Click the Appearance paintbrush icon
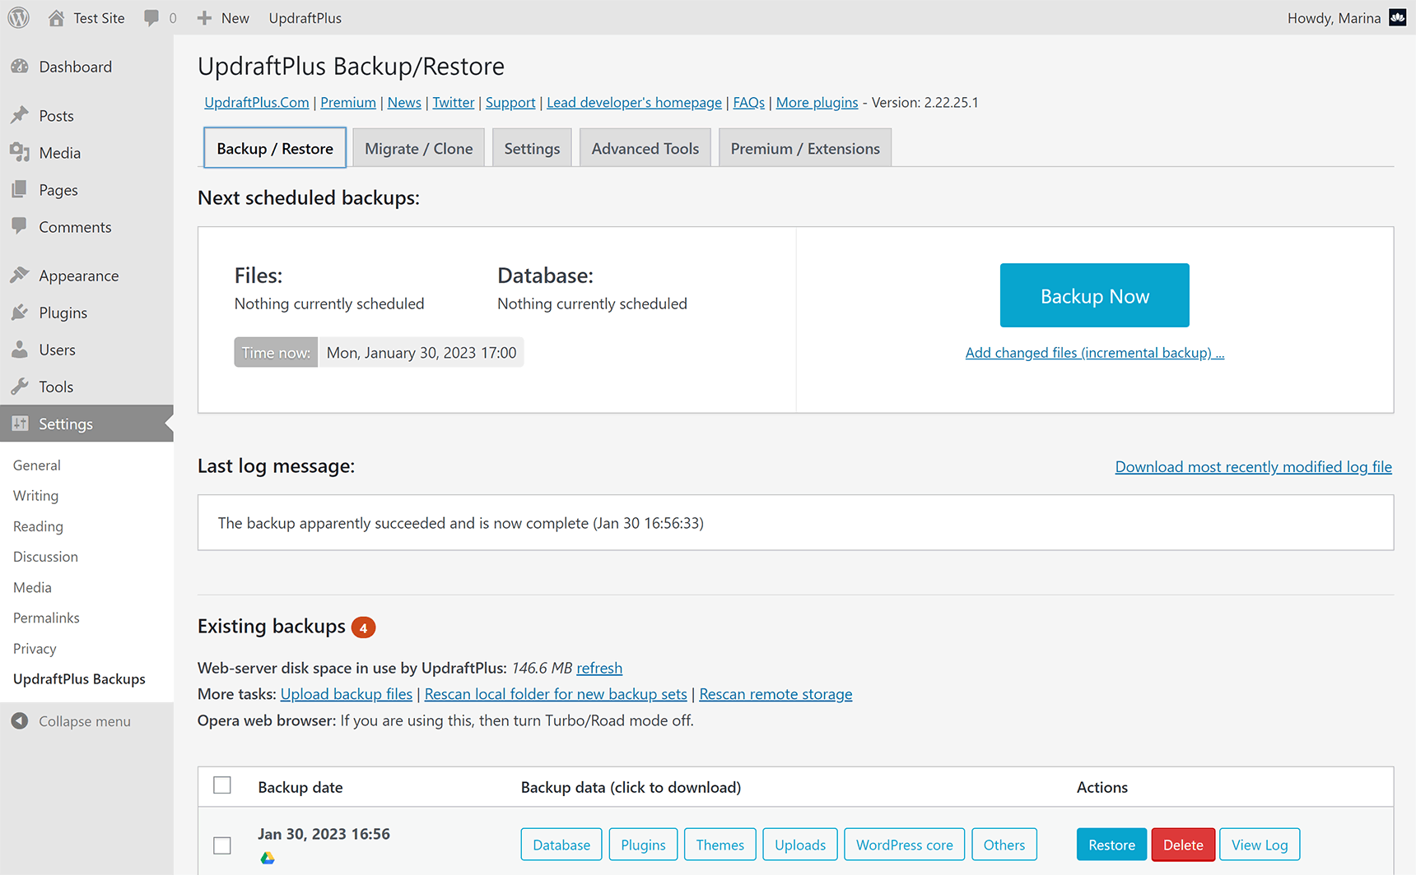 pyautogui.click(x=20, y=275)
